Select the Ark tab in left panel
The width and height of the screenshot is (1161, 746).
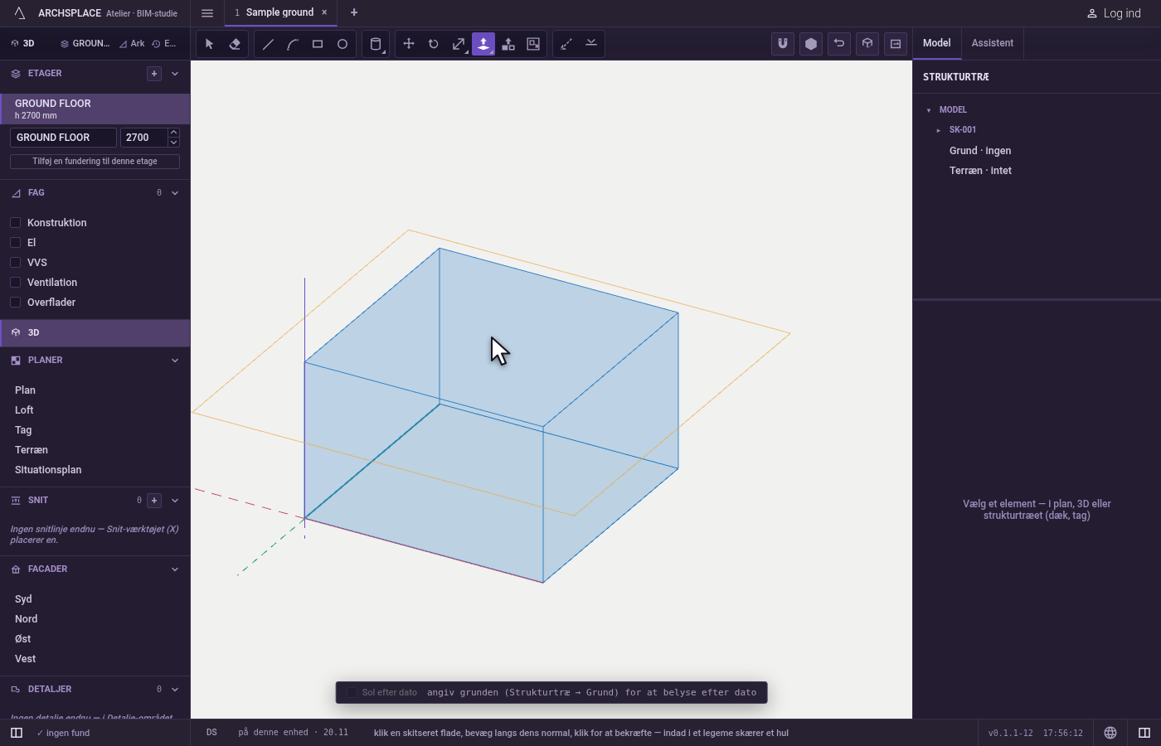132,44
